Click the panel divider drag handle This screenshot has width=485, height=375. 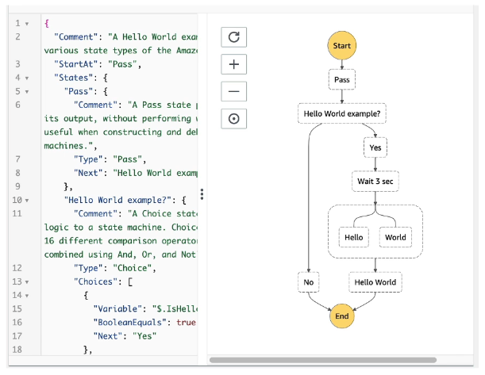[x=202, y=194]
